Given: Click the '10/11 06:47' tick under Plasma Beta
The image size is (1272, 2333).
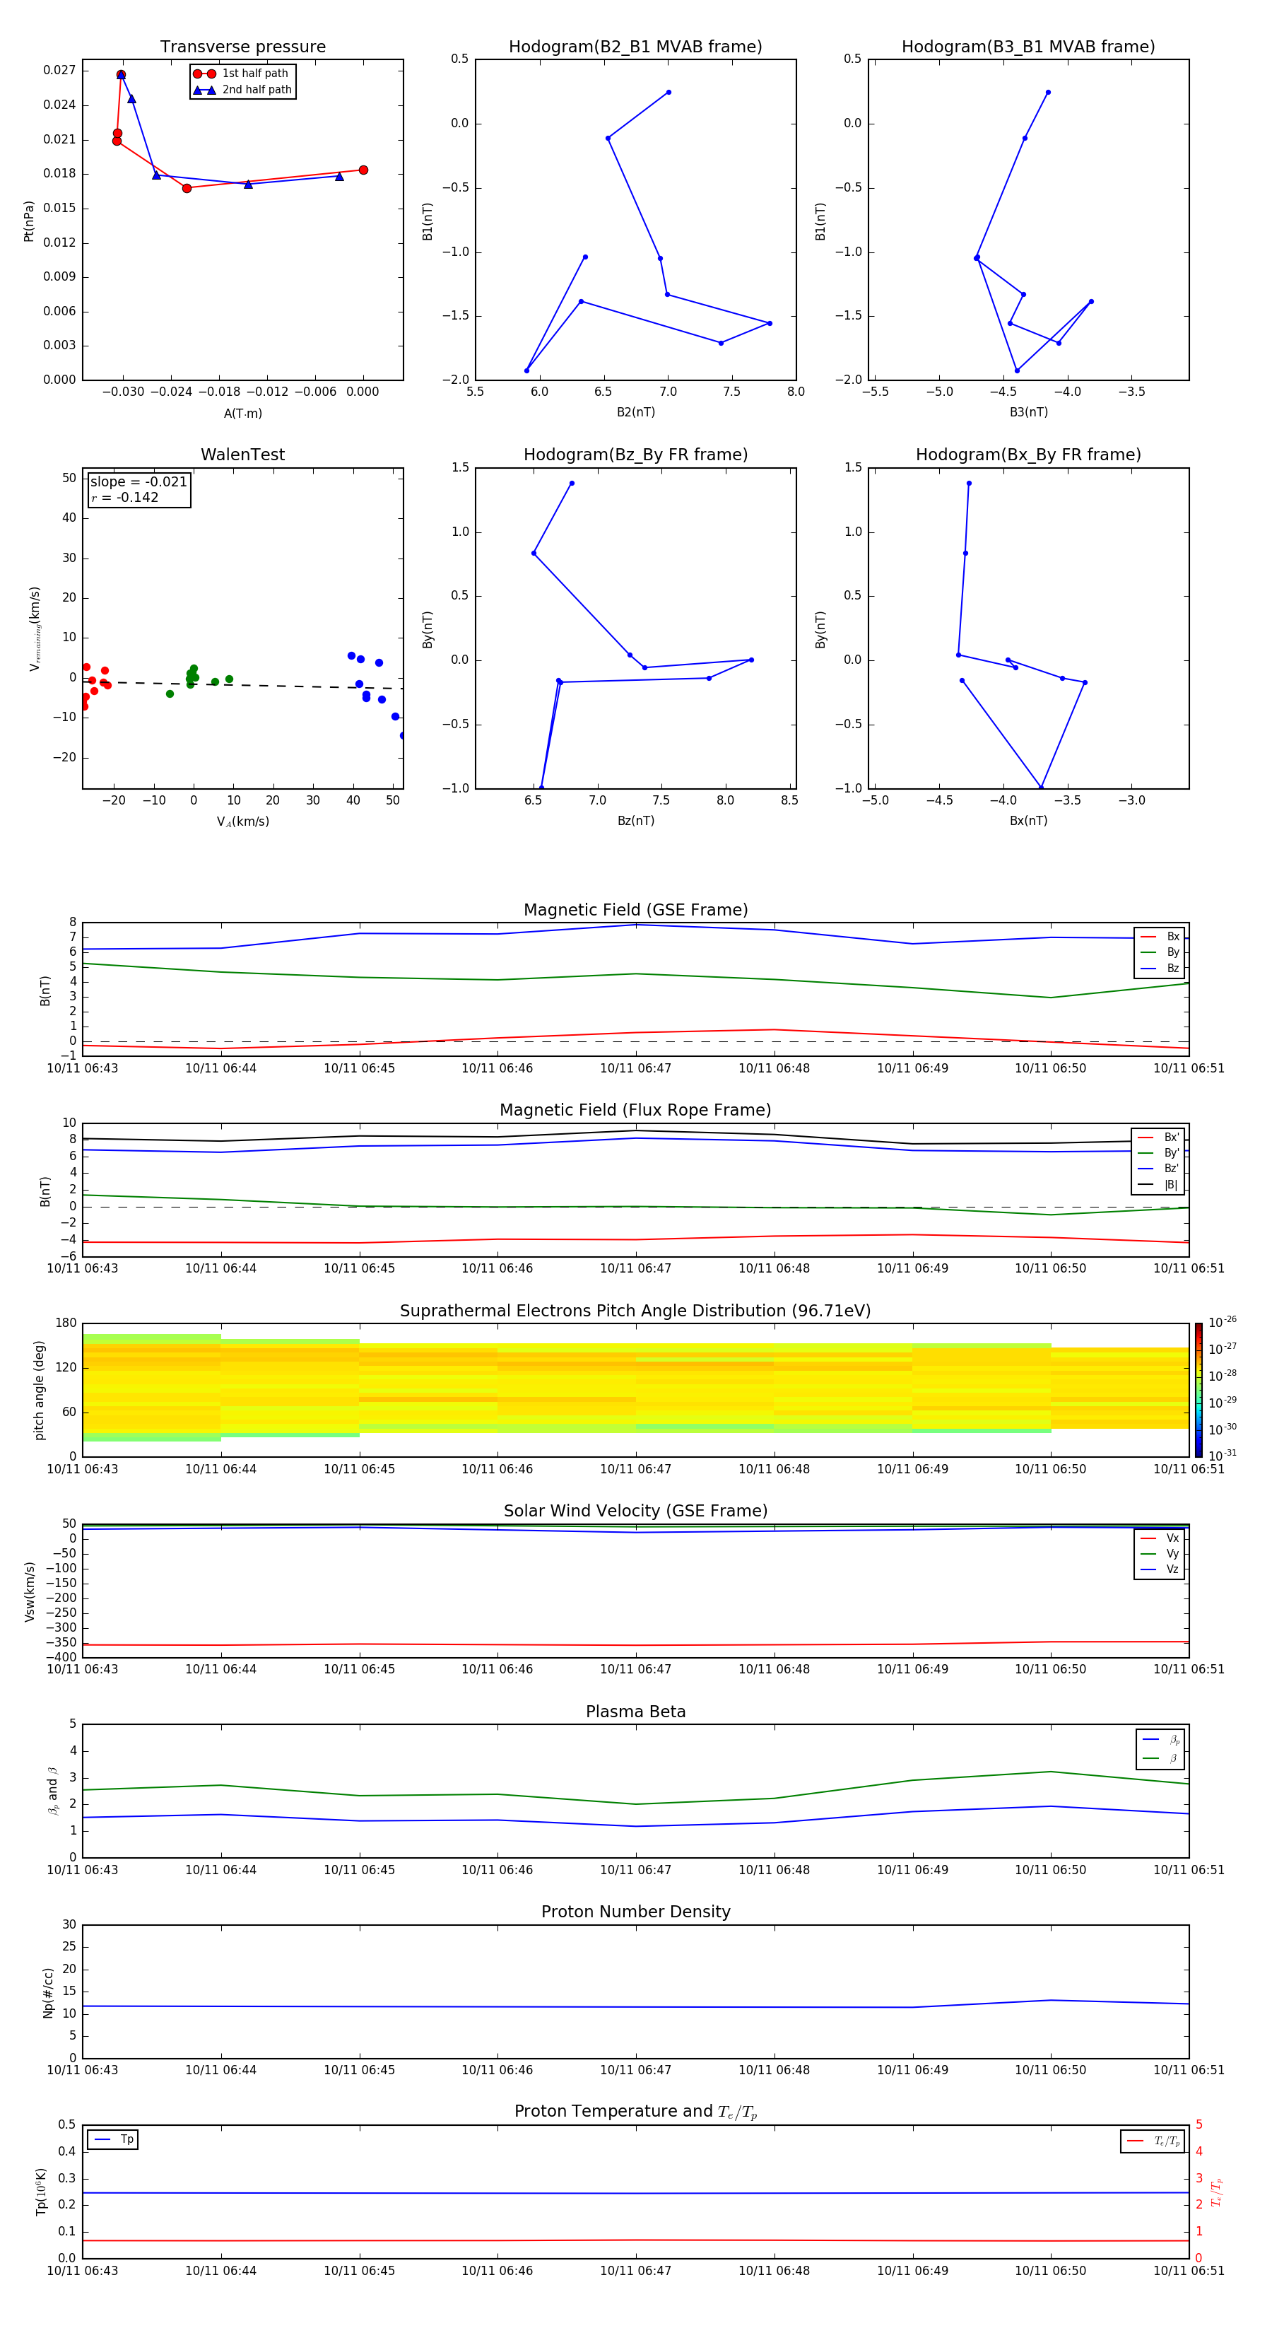Looking at the screenshot, I should [635, 1870].
